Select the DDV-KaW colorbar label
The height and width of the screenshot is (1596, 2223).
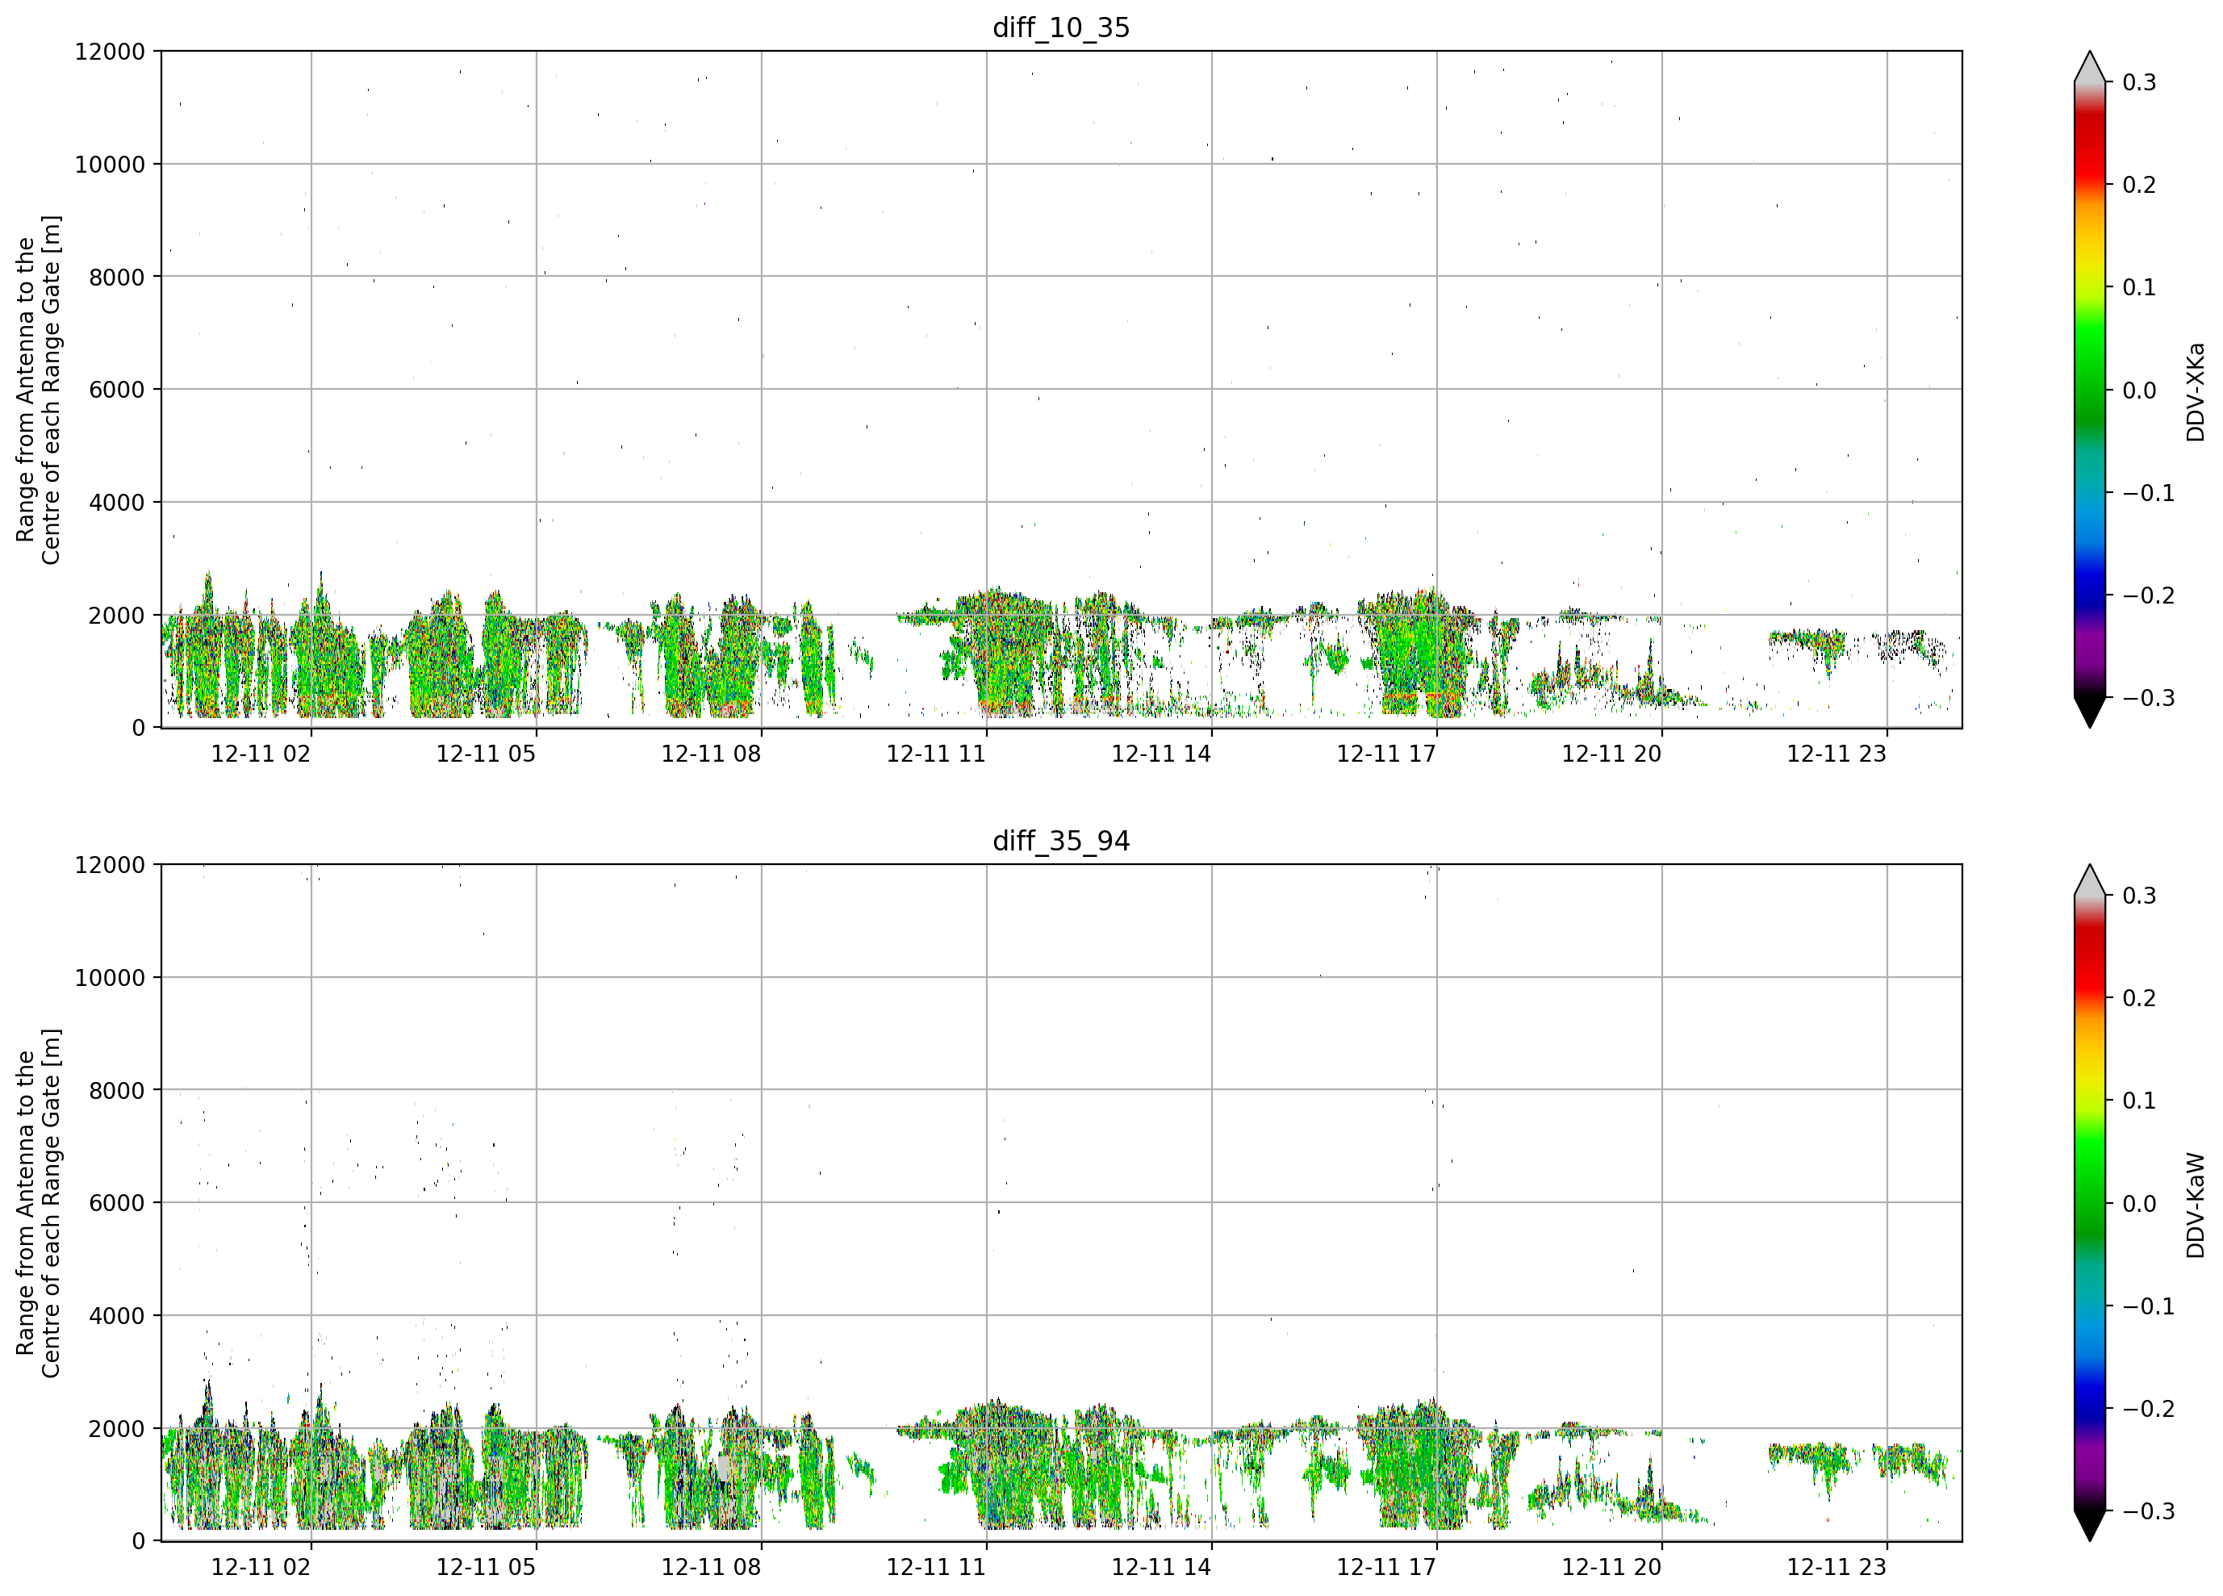point(2196,1205)
